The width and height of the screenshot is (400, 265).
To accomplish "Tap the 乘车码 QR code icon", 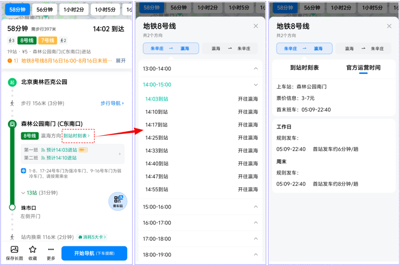I will click(x=118, y=201).
